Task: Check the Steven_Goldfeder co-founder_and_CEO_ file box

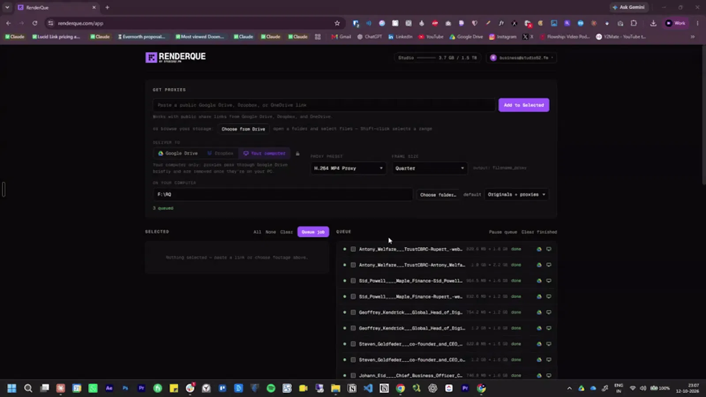Action: click(x=353, y=344)
